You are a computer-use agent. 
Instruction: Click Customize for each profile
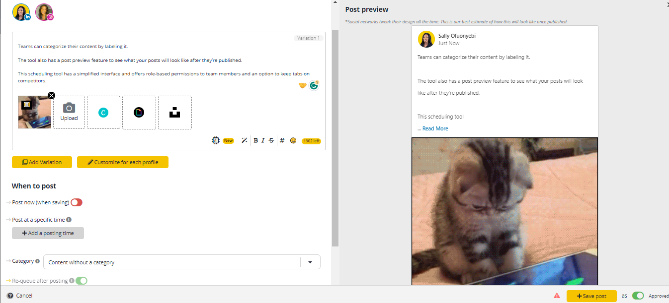(123, 162)
